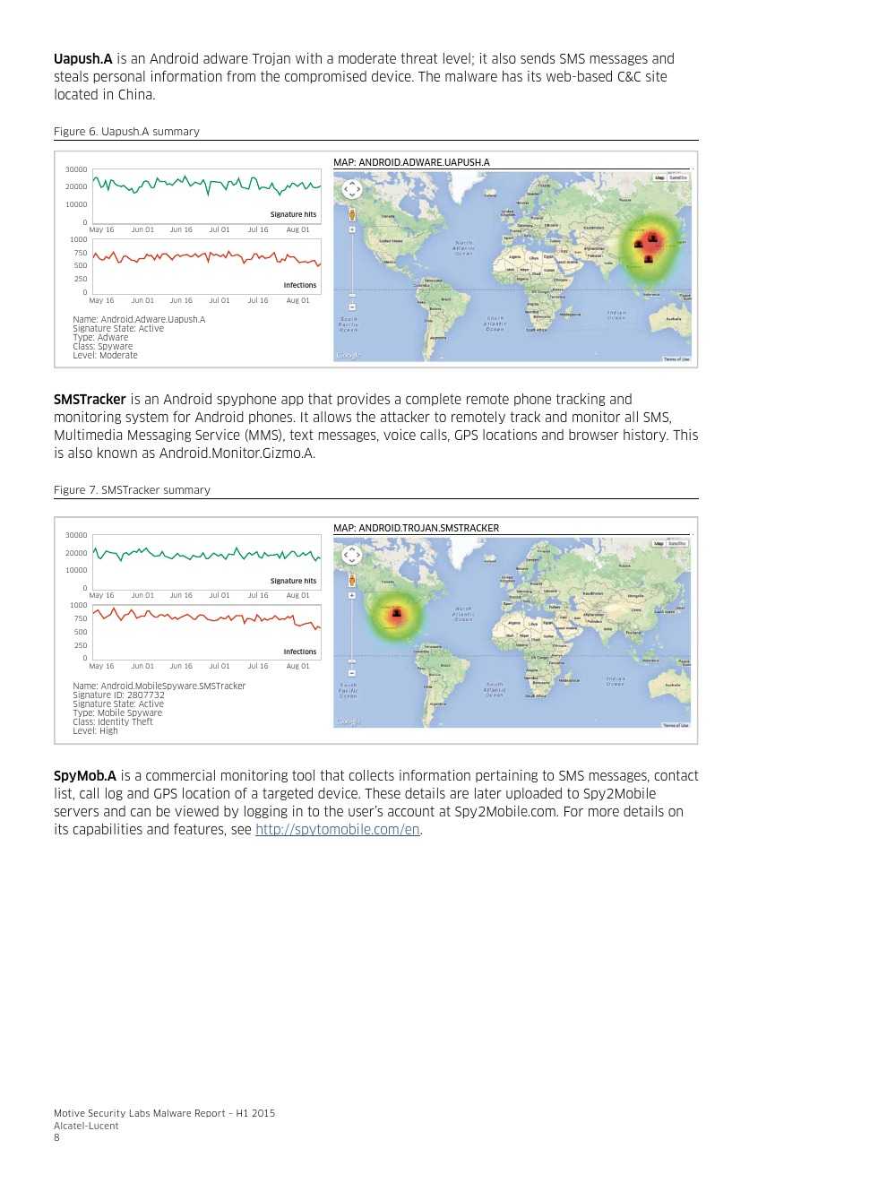
Task: Zoom in on the Uapush.A map
Action: (352, 230)
